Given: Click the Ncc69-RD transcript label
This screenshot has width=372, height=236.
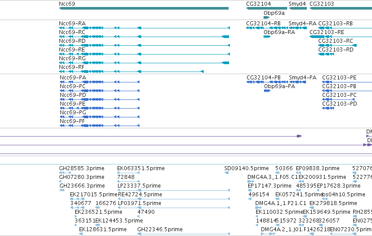Looking at the screenshot, I should [73, 41].
